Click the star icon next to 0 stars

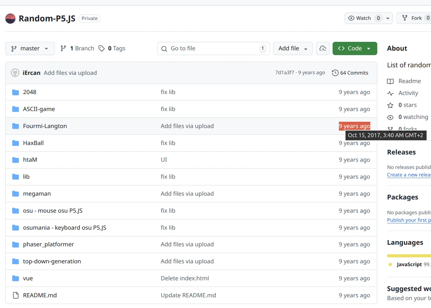point(390,105)
